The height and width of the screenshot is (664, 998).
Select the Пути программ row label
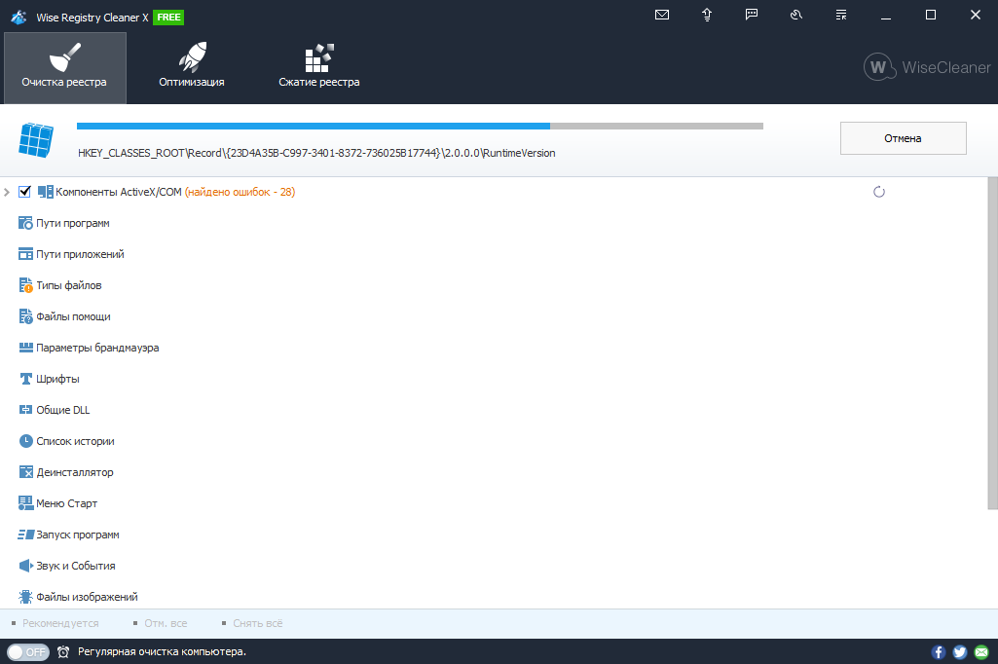coord(73,223)
